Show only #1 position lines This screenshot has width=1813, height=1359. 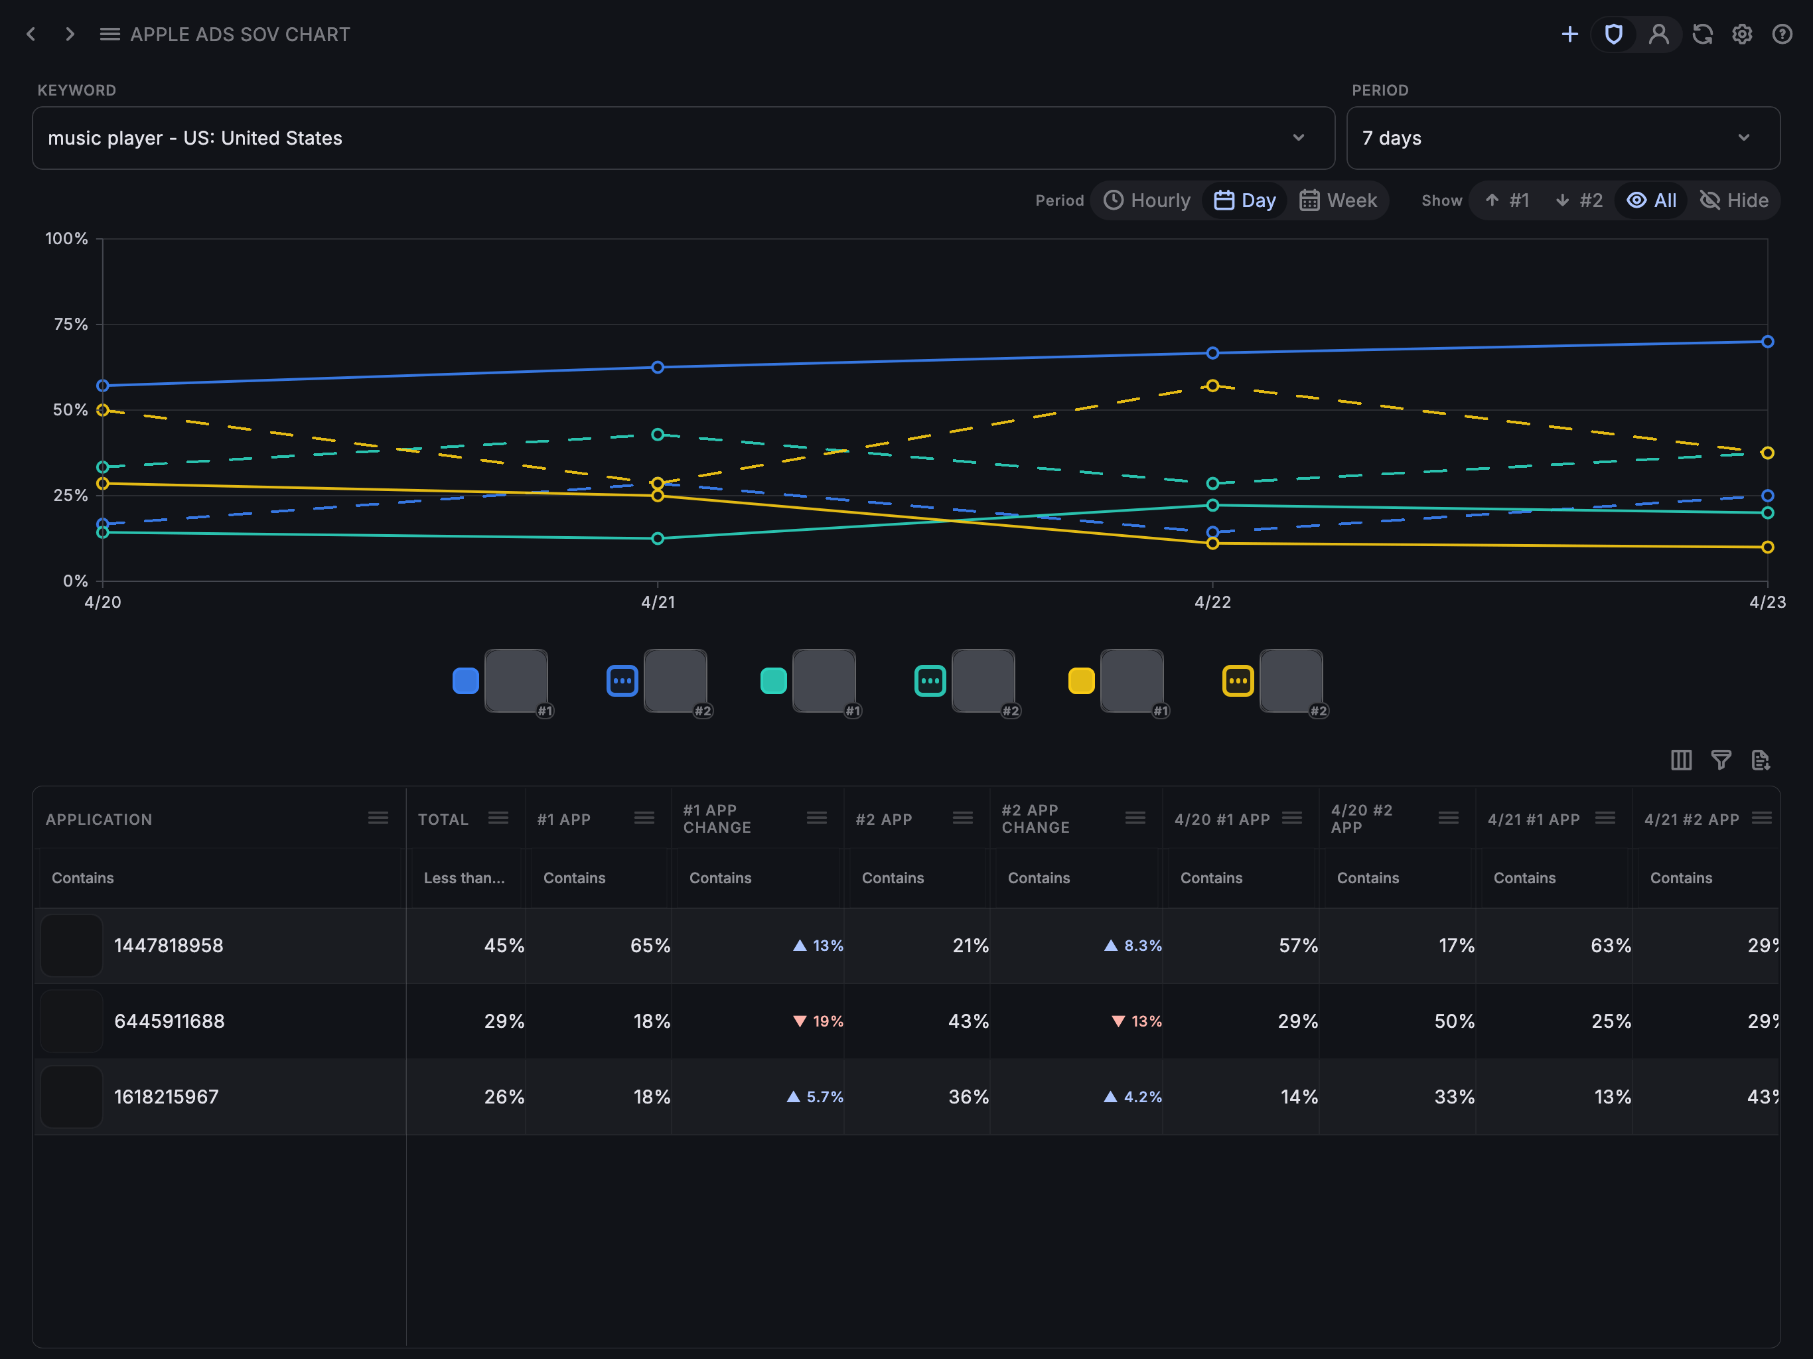coord(1506,201)
